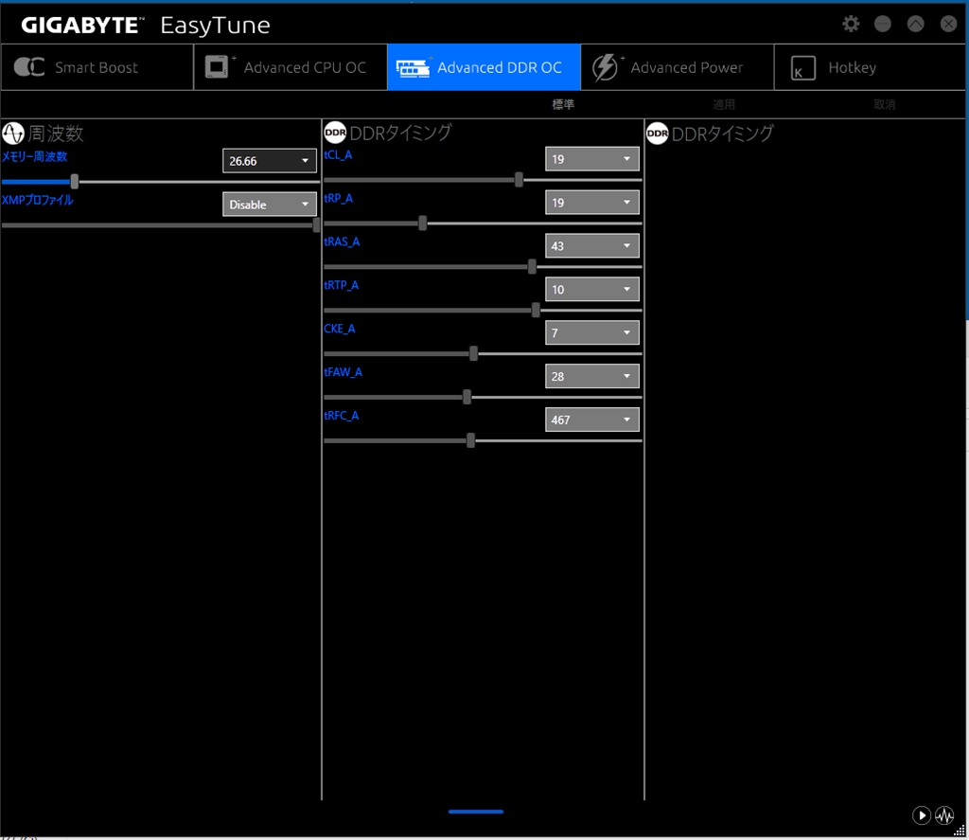Image resolution: width=969 pixels, height=840 pixels.
Task: Click the tRAS_A label text
Action: point(342,241)
